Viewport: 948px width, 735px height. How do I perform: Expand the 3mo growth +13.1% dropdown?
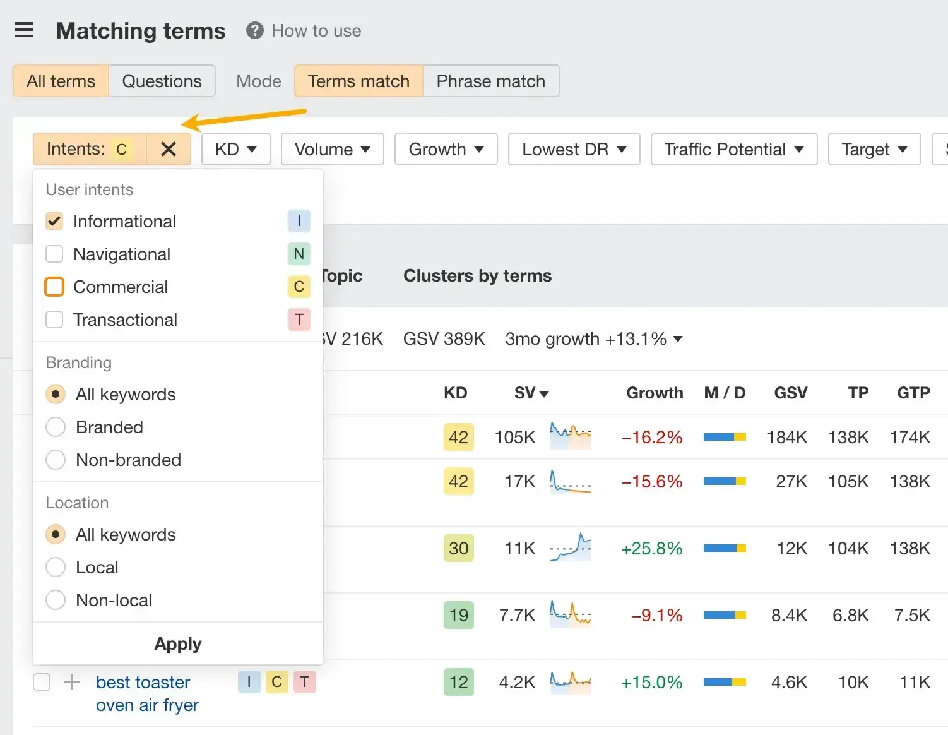point(593,339)
